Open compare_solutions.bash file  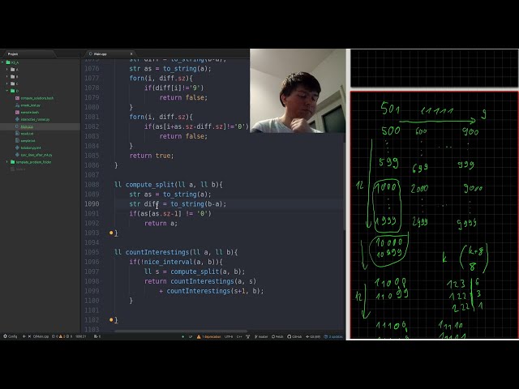[x=36, y=98]
